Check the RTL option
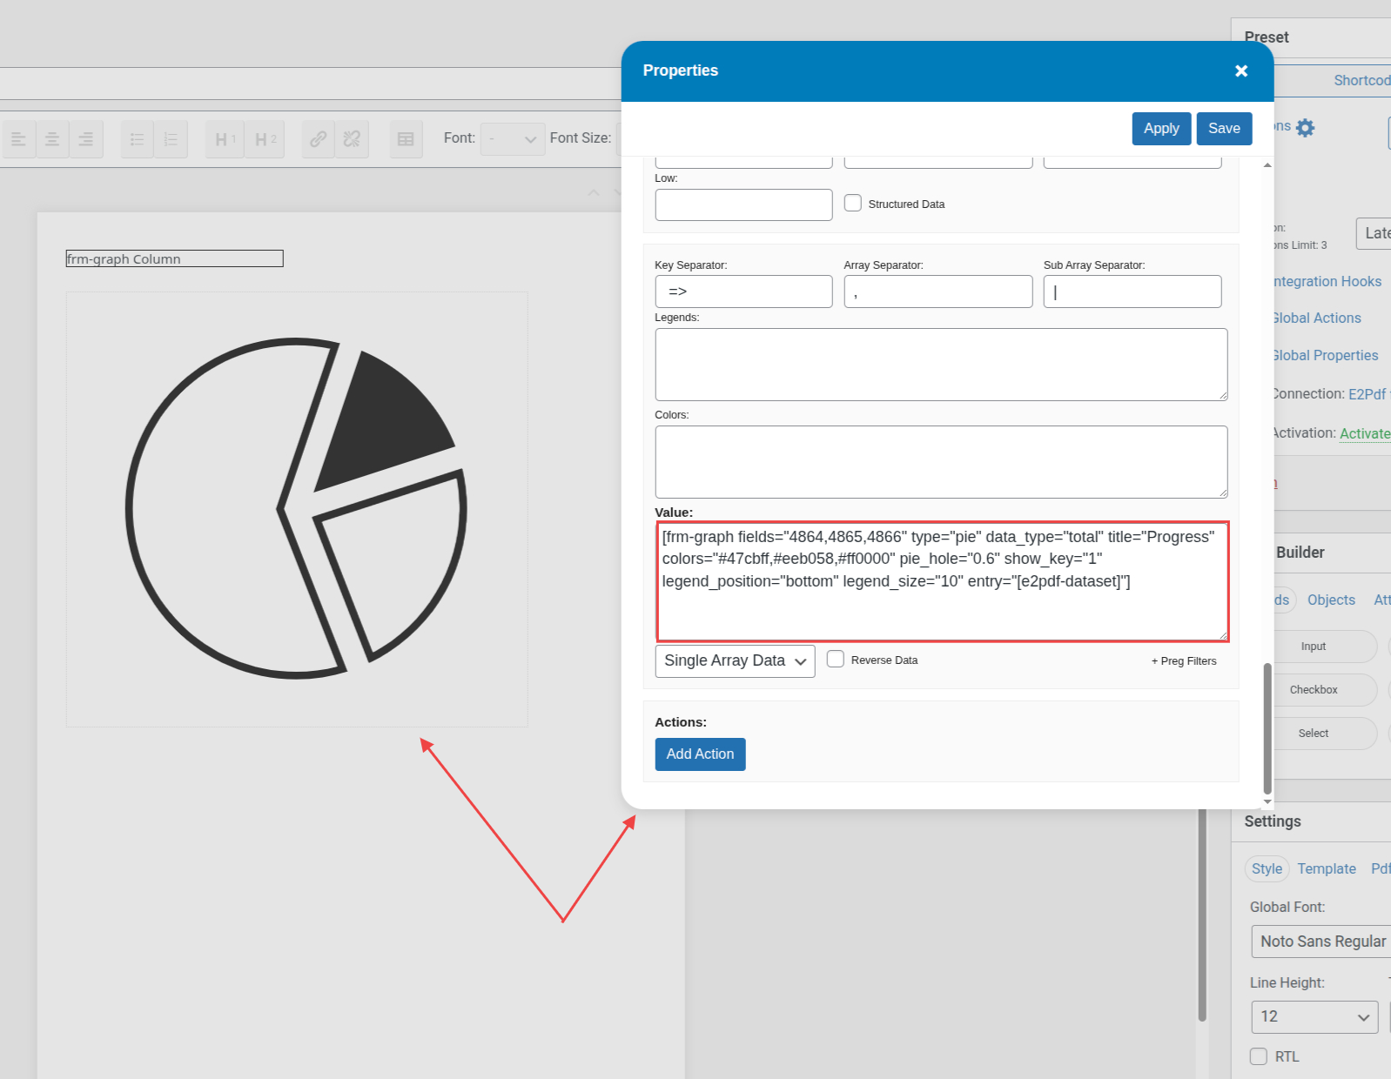 pos(1259,1056)
